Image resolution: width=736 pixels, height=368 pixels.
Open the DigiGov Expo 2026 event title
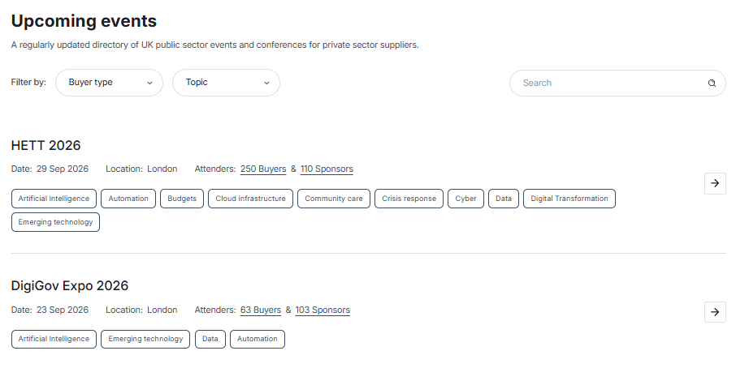70,286
